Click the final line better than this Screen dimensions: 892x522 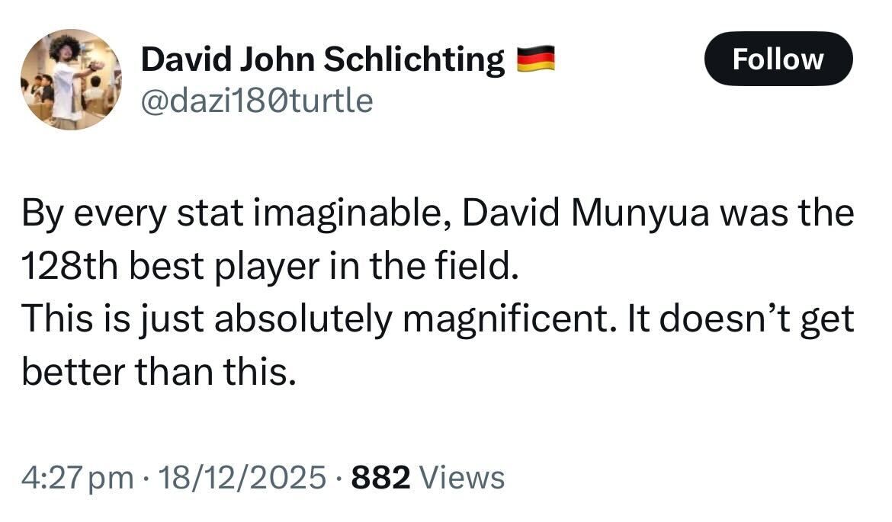click(158, 372)
